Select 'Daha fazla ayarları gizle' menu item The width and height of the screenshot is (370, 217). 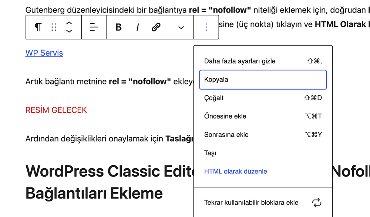pyautogui.click(x=263, y=61)
